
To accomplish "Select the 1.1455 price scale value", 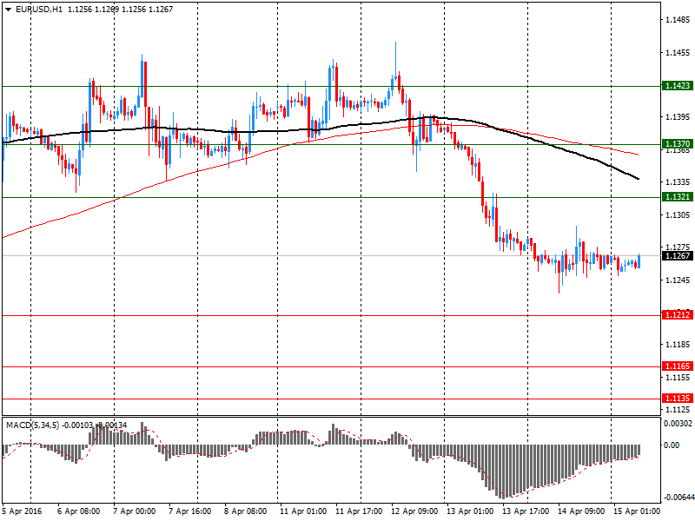I will 678,53.
